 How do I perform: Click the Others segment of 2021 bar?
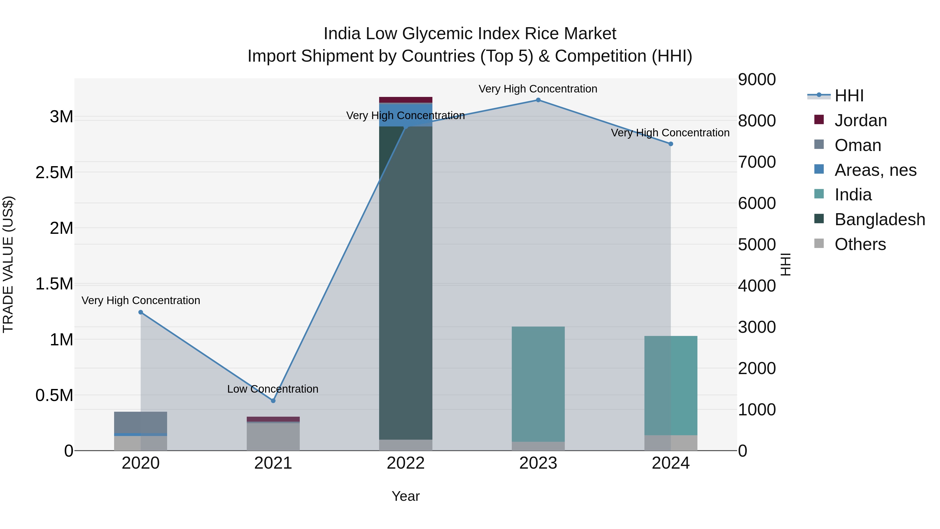point(273,437)
